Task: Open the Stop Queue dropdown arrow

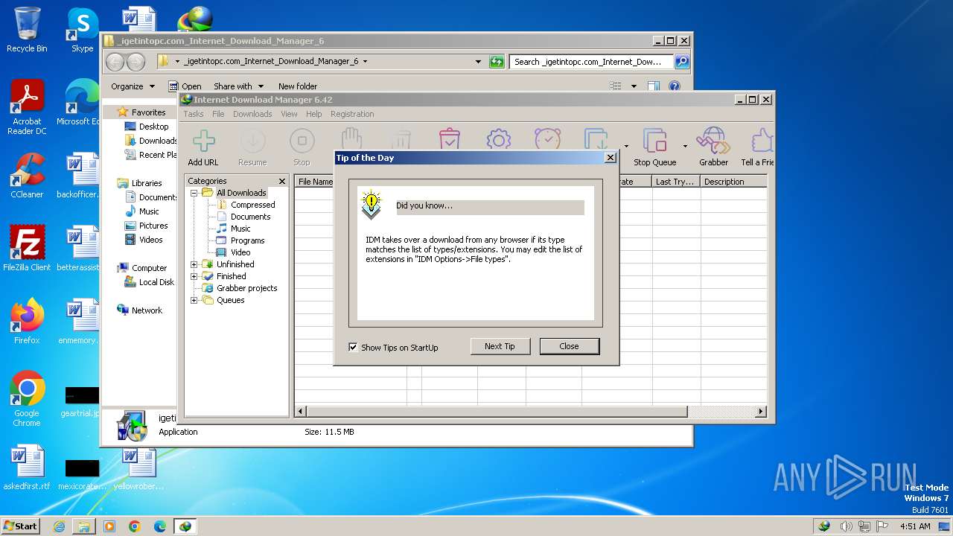Action: click(x=684, y=146)
